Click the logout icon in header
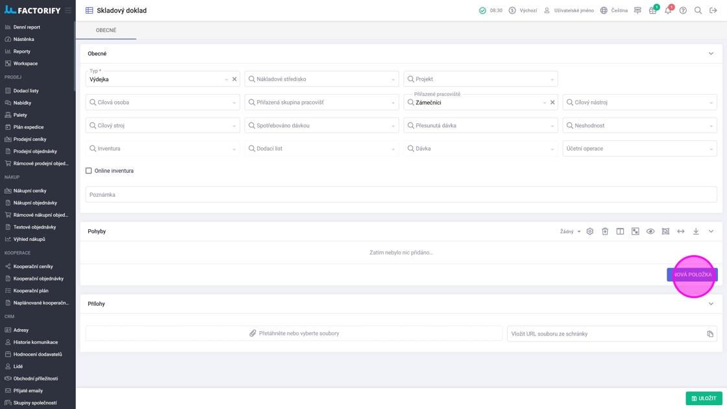 point(713,10)
